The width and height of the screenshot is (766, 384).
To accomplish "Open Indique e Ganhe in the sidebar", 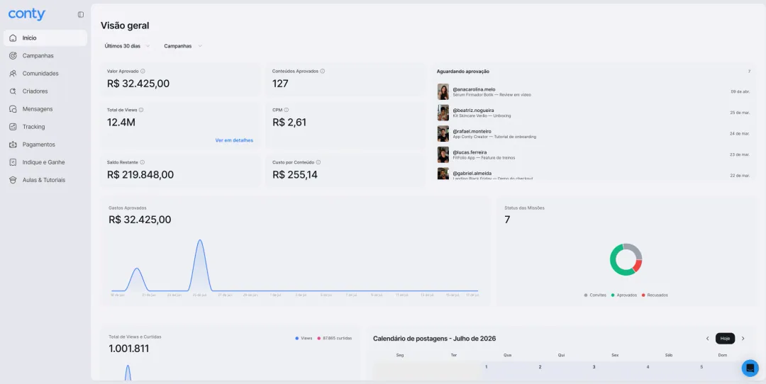I will click(45, 162).
